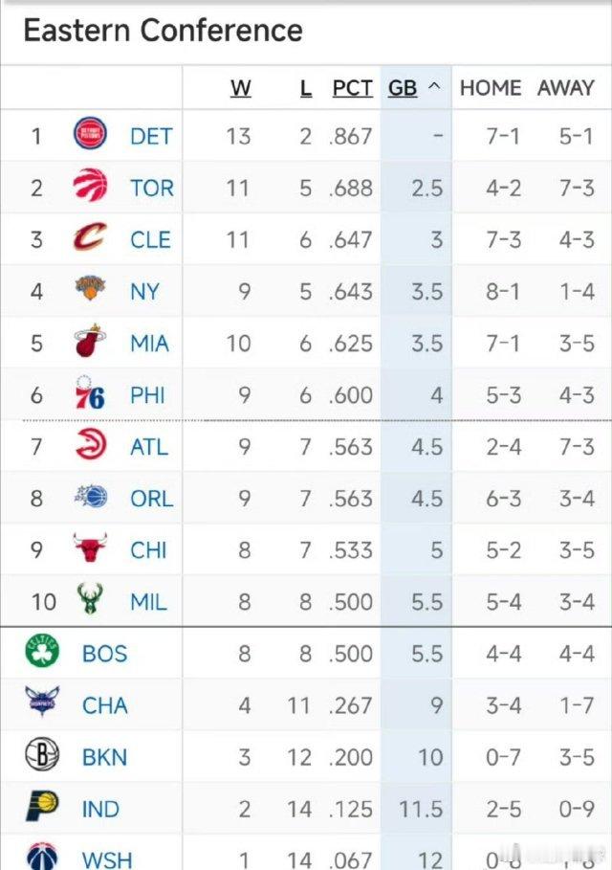Select the Toronto Raptors logo
The height and width of the screenshot is (870, 612).
click(91, 188)
